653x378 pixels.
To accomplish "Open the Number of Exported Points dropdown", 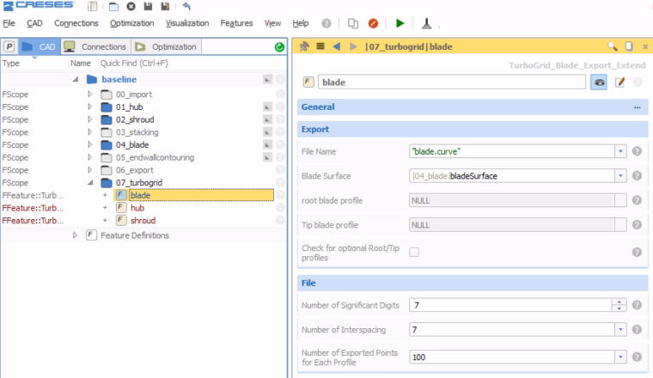I will pos(620,357).
